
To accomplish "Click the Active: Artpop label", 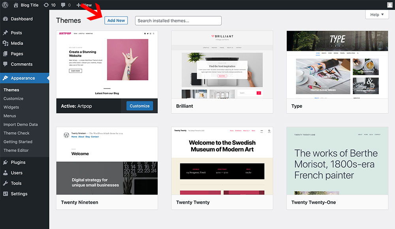I will [x=76, y=106].
